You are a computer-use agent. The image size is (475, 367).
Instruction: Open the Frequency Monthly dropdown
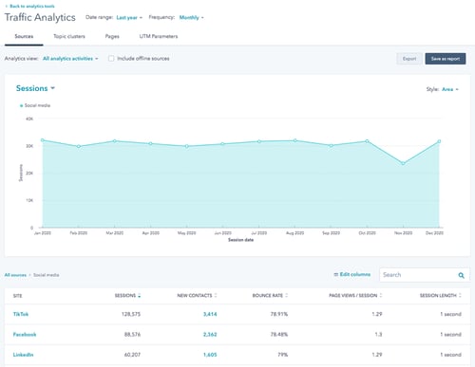(x=191, y=17)
